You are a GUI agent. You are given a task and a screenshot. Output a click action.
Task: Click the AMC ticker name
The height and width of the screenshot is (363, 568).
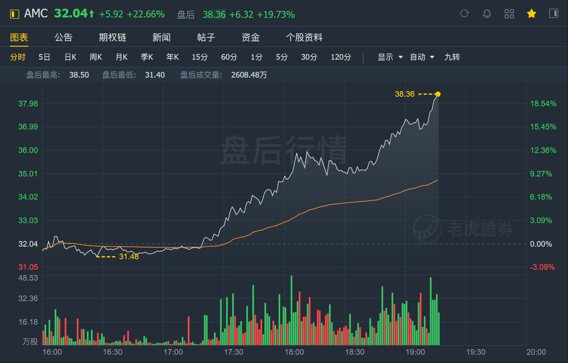(x=36, y=14)
